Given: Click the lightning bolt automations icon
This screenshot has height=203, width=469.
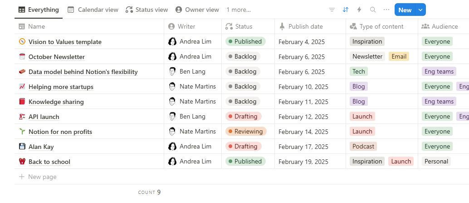Looking at the screenshot, I should click(359, 10).
